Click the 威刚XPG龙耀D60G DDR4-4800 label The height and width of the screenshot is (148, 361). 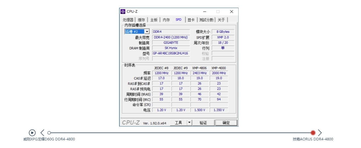pyautogui.click(x=49, y=139)
